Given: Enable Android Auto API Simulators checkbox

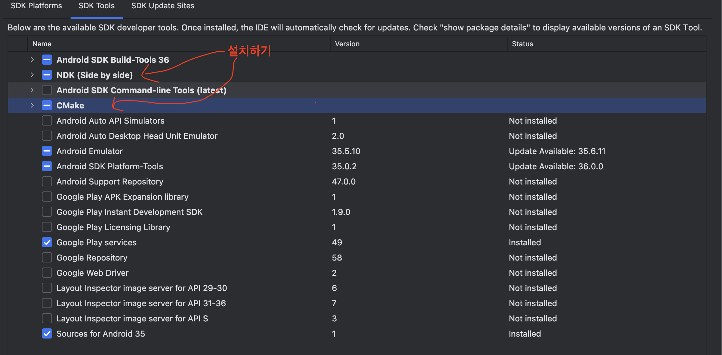Looking at the screenshot, I should (47, 120).
